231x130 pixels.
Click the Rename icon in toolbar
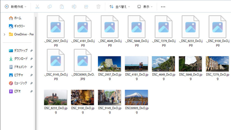[74, 7]
